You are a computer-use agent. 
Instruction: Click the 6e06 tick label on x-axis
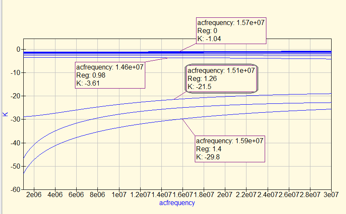[x=76, y=195]
